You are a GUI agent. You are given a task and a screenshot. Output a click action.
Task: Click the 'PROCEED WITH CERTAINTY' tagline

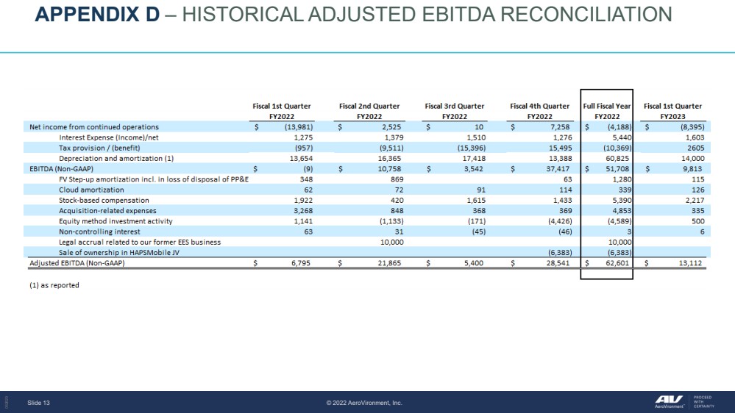[704, 402]
